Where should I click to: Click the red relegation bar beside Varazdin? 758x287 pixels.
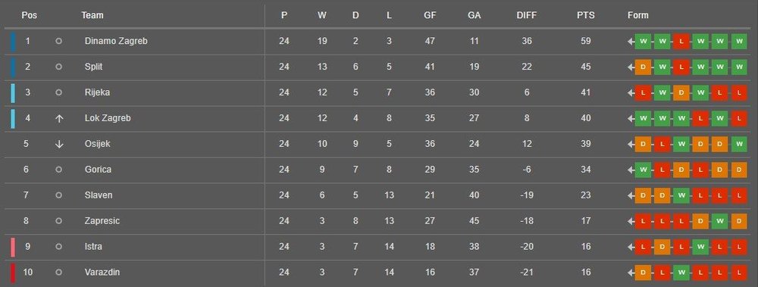pyautogui.click(x=13, y=273)
